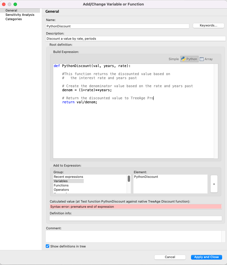Image resolution: width=227 pixels, height=265 pixels.
Task: Select Recent expressions in Group list
Action: [68, 177]
